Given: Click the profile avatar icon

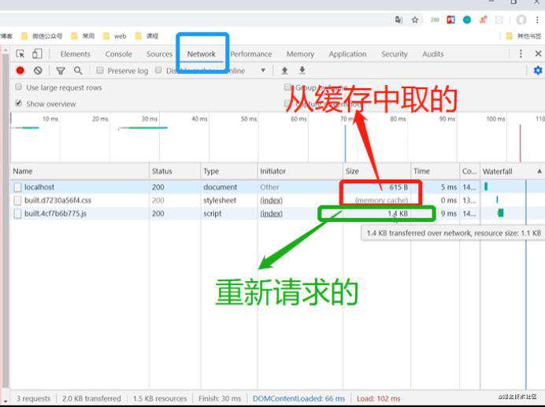Looking at the screenshot, I should pyautogui.click(x=521, y=20).
